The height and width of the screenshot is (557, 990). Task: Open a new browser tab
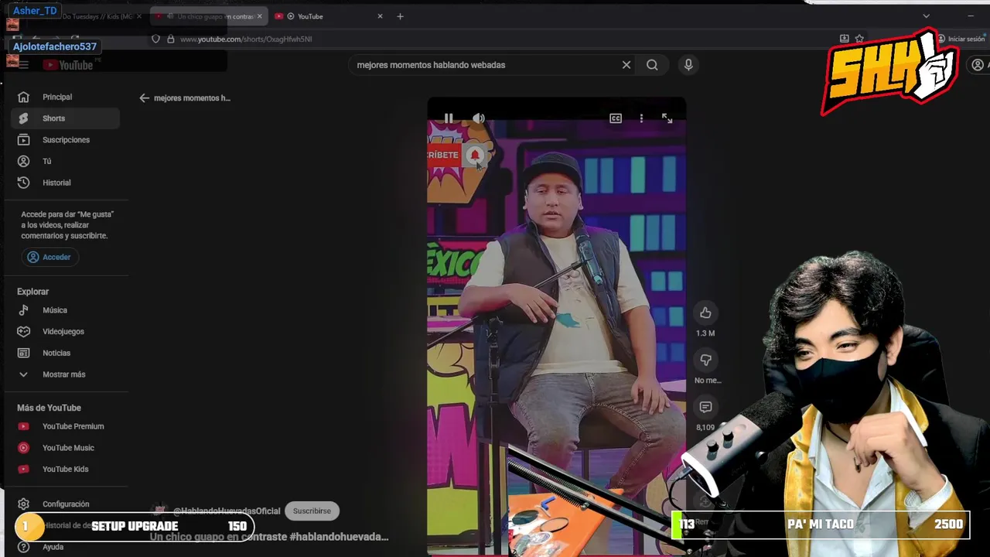[x=400, y=16]
